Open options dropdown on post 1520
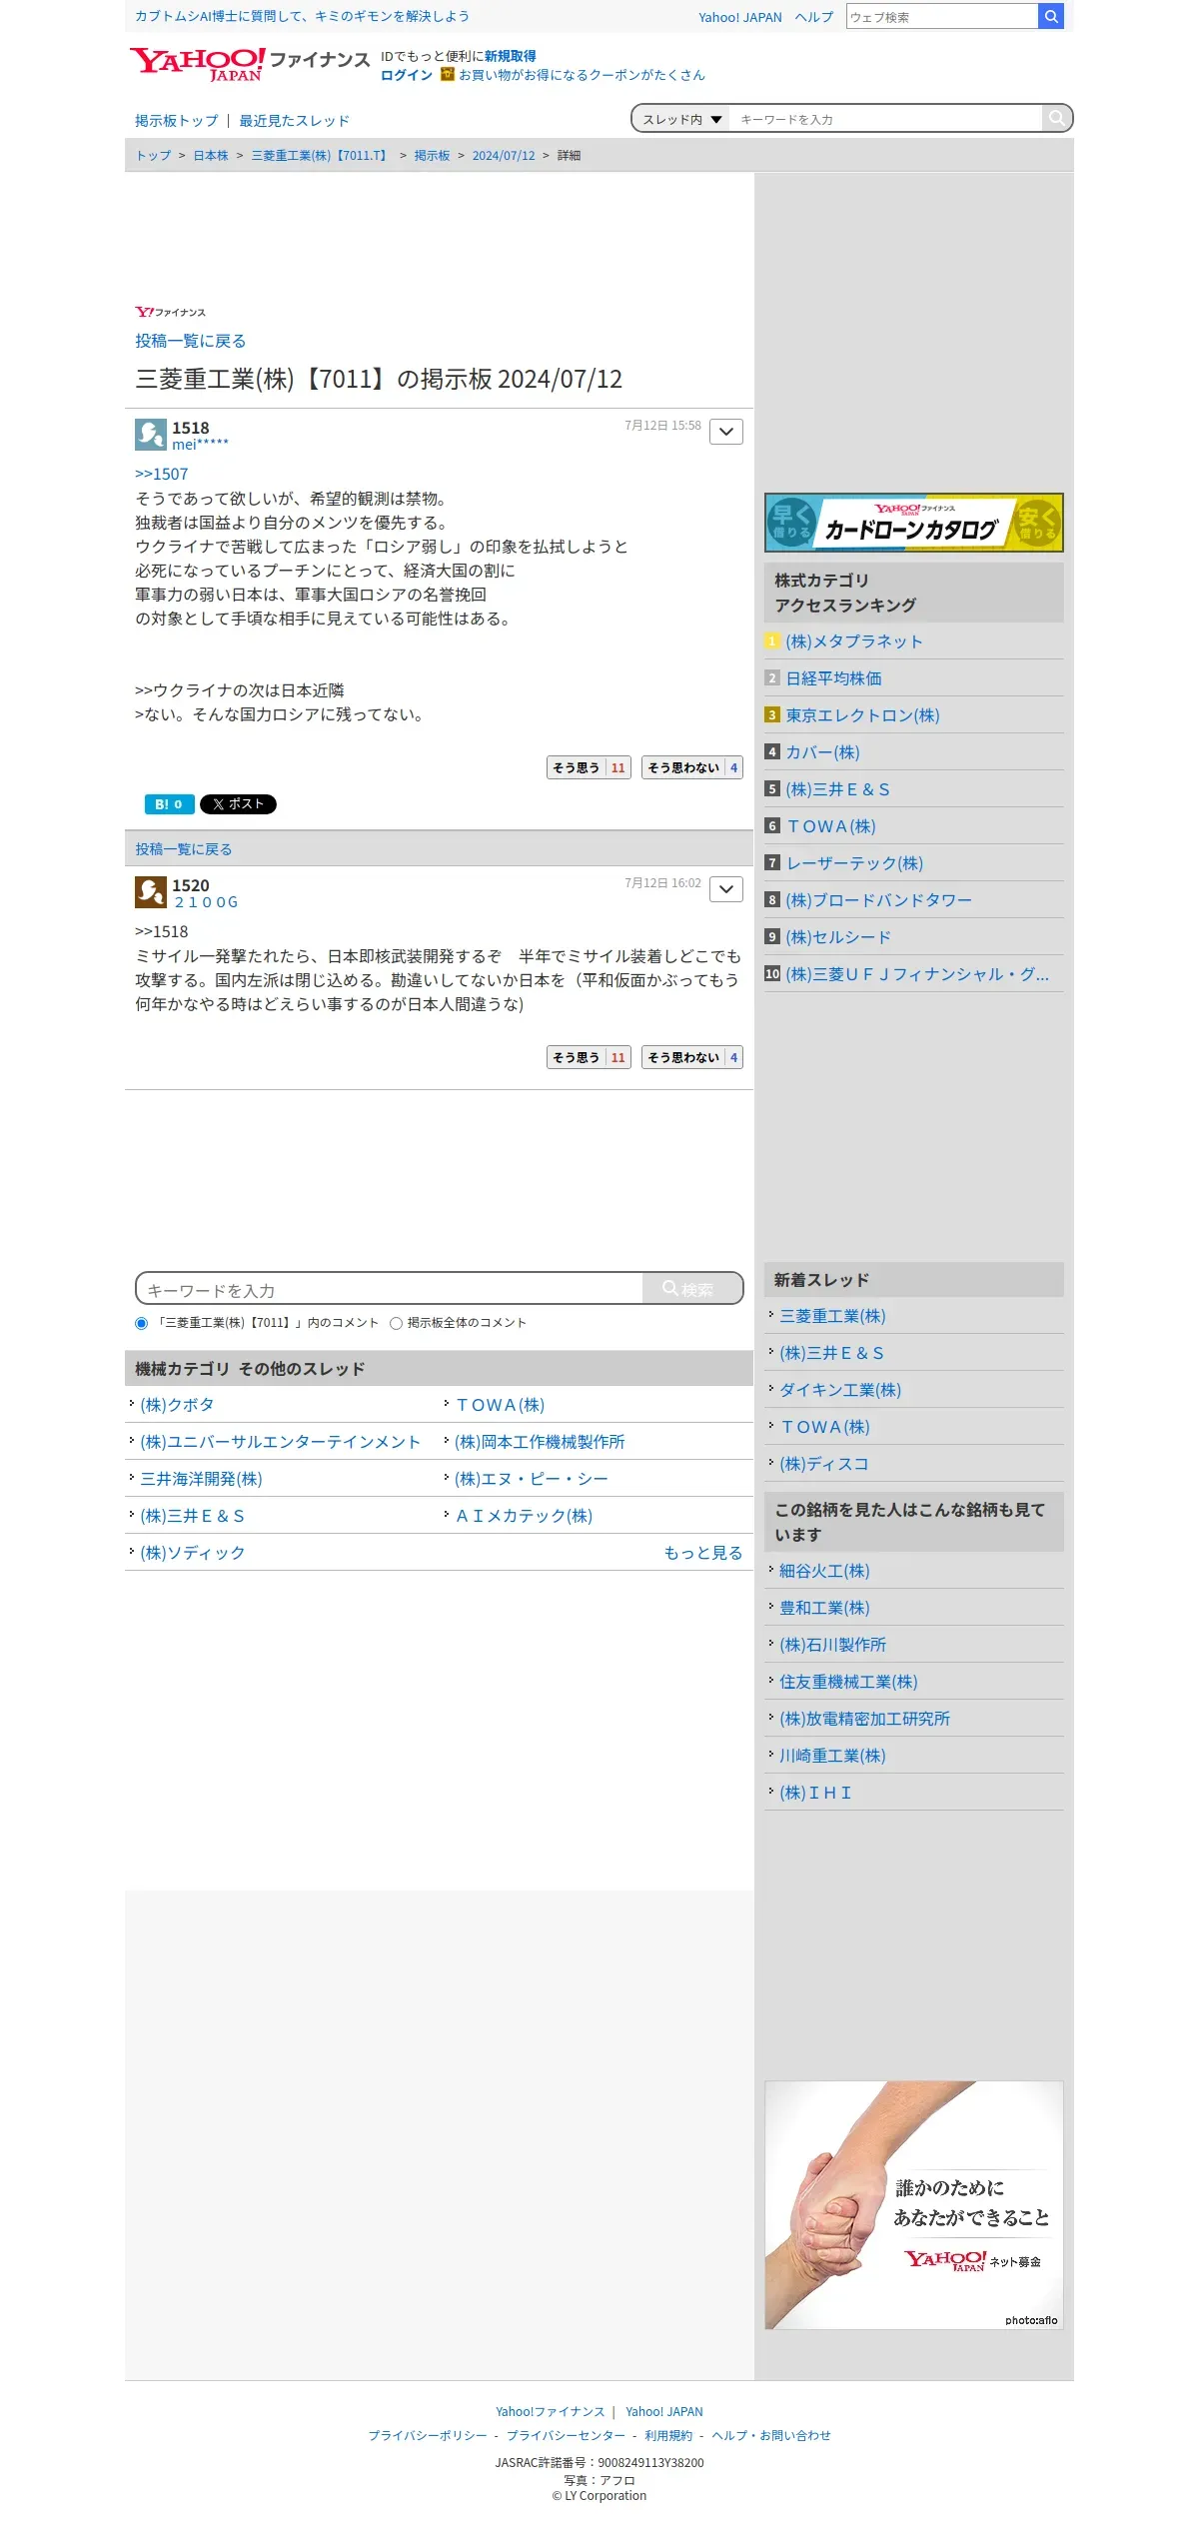 pos(726,889)
